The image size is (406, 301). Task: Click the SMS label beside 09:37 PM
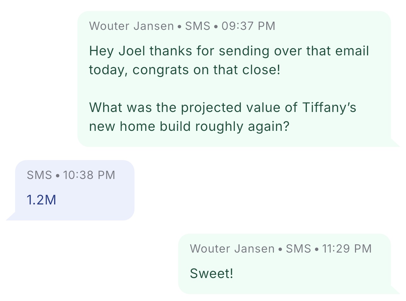pyautogui.click(x=197, y=26)
